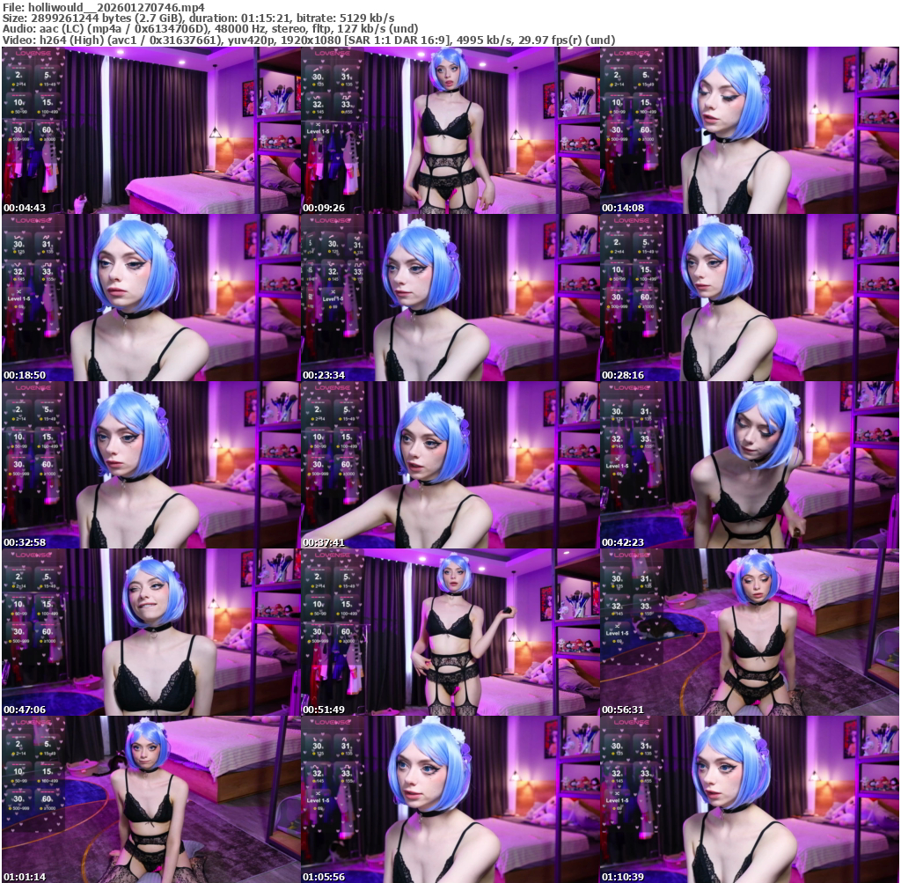The width and height of the screenshot is (901, 883).
Task: Select the thumbnail at 00:23:34
Action: (450, 298)
